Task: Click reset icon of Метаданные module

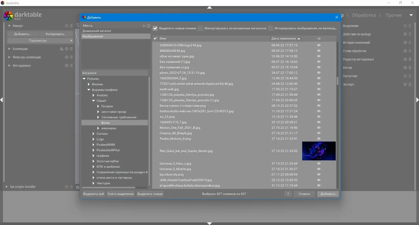Action: pyautogui.click(x=67, y=66)
